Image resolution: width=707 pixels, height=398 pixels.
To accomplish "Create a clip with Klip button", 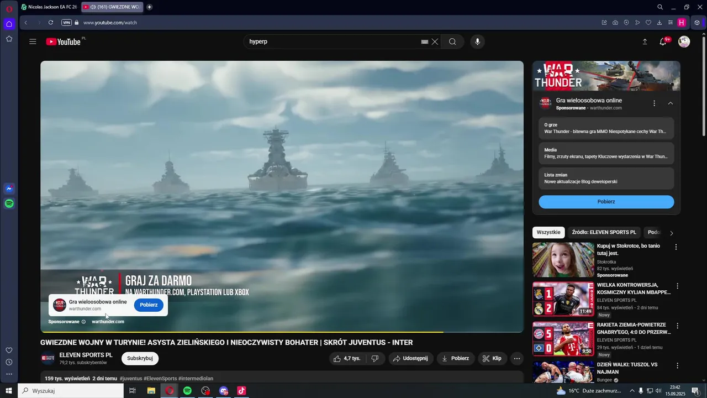I will 492,358.
